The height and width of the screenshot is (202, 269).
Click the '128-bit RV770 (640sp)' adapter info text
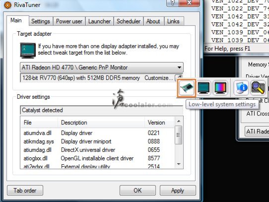(x=81, y=78)
